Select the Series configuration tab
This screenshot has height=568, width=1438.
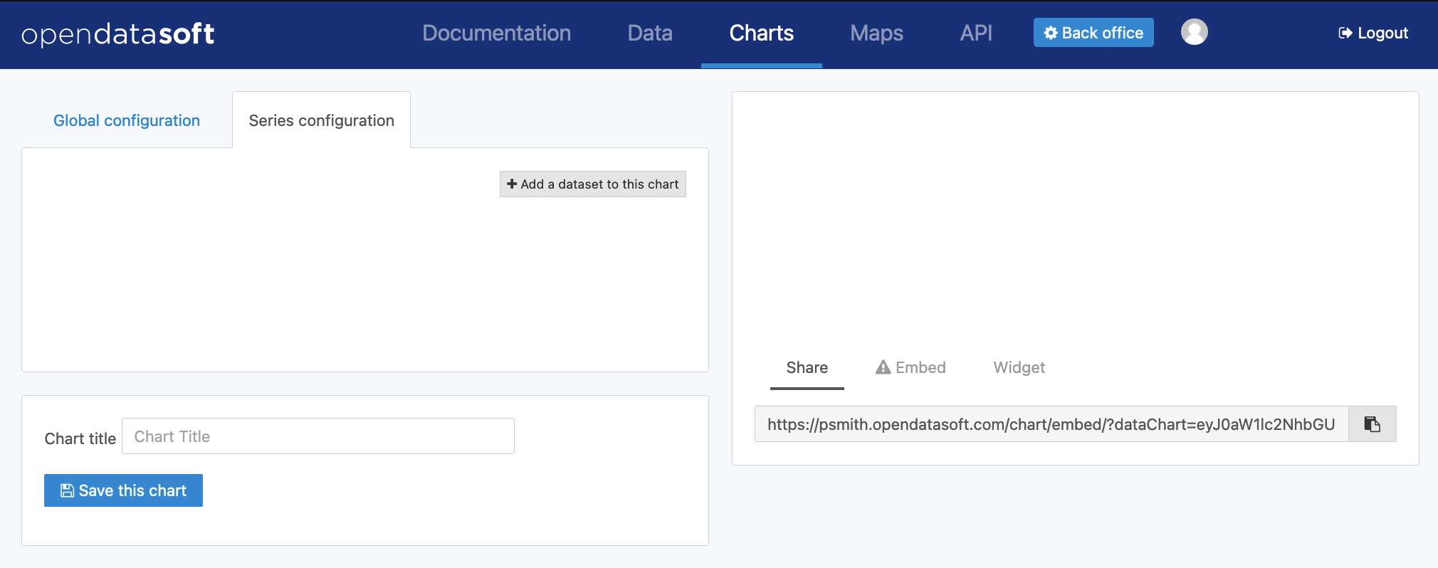point(321,120)
